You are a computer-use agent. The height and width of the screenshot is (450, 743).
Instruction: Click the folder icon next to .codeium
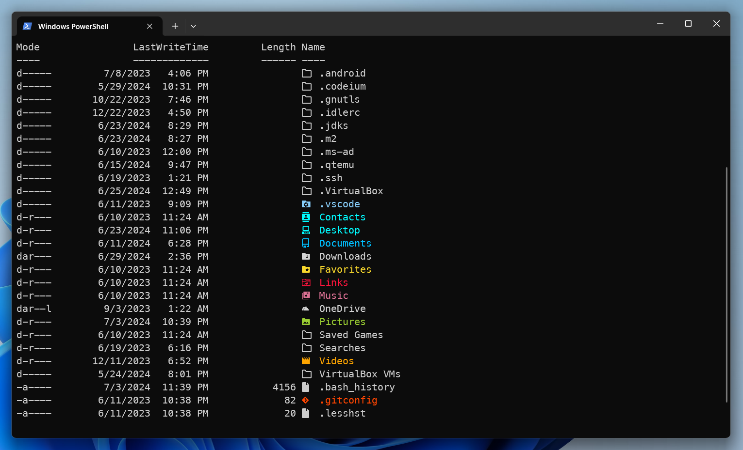307,86
